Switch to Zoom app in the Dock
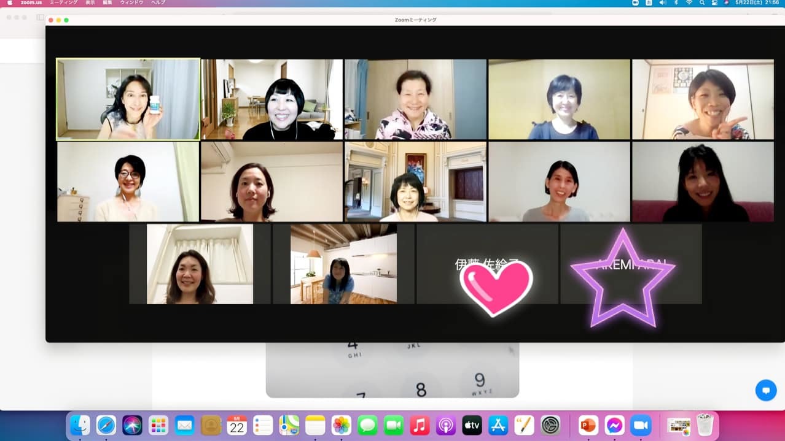 [x=641, y=425]
